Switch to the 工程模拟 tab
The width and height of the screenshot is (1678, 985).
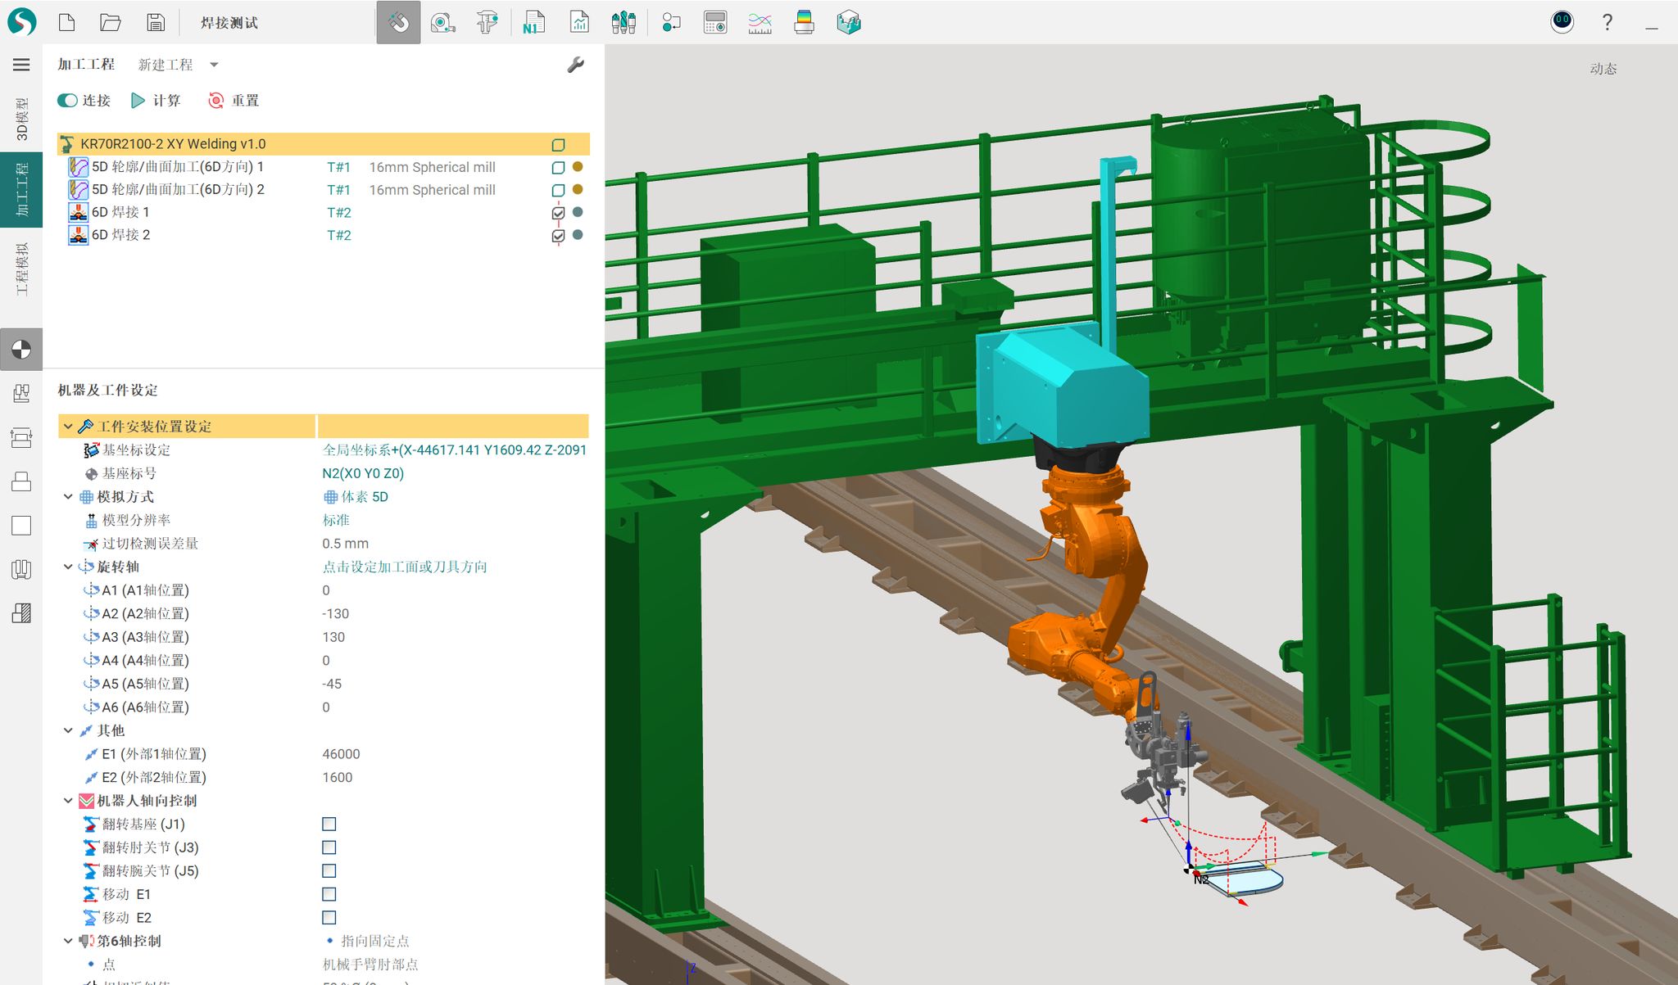click(x=21, y=269)
